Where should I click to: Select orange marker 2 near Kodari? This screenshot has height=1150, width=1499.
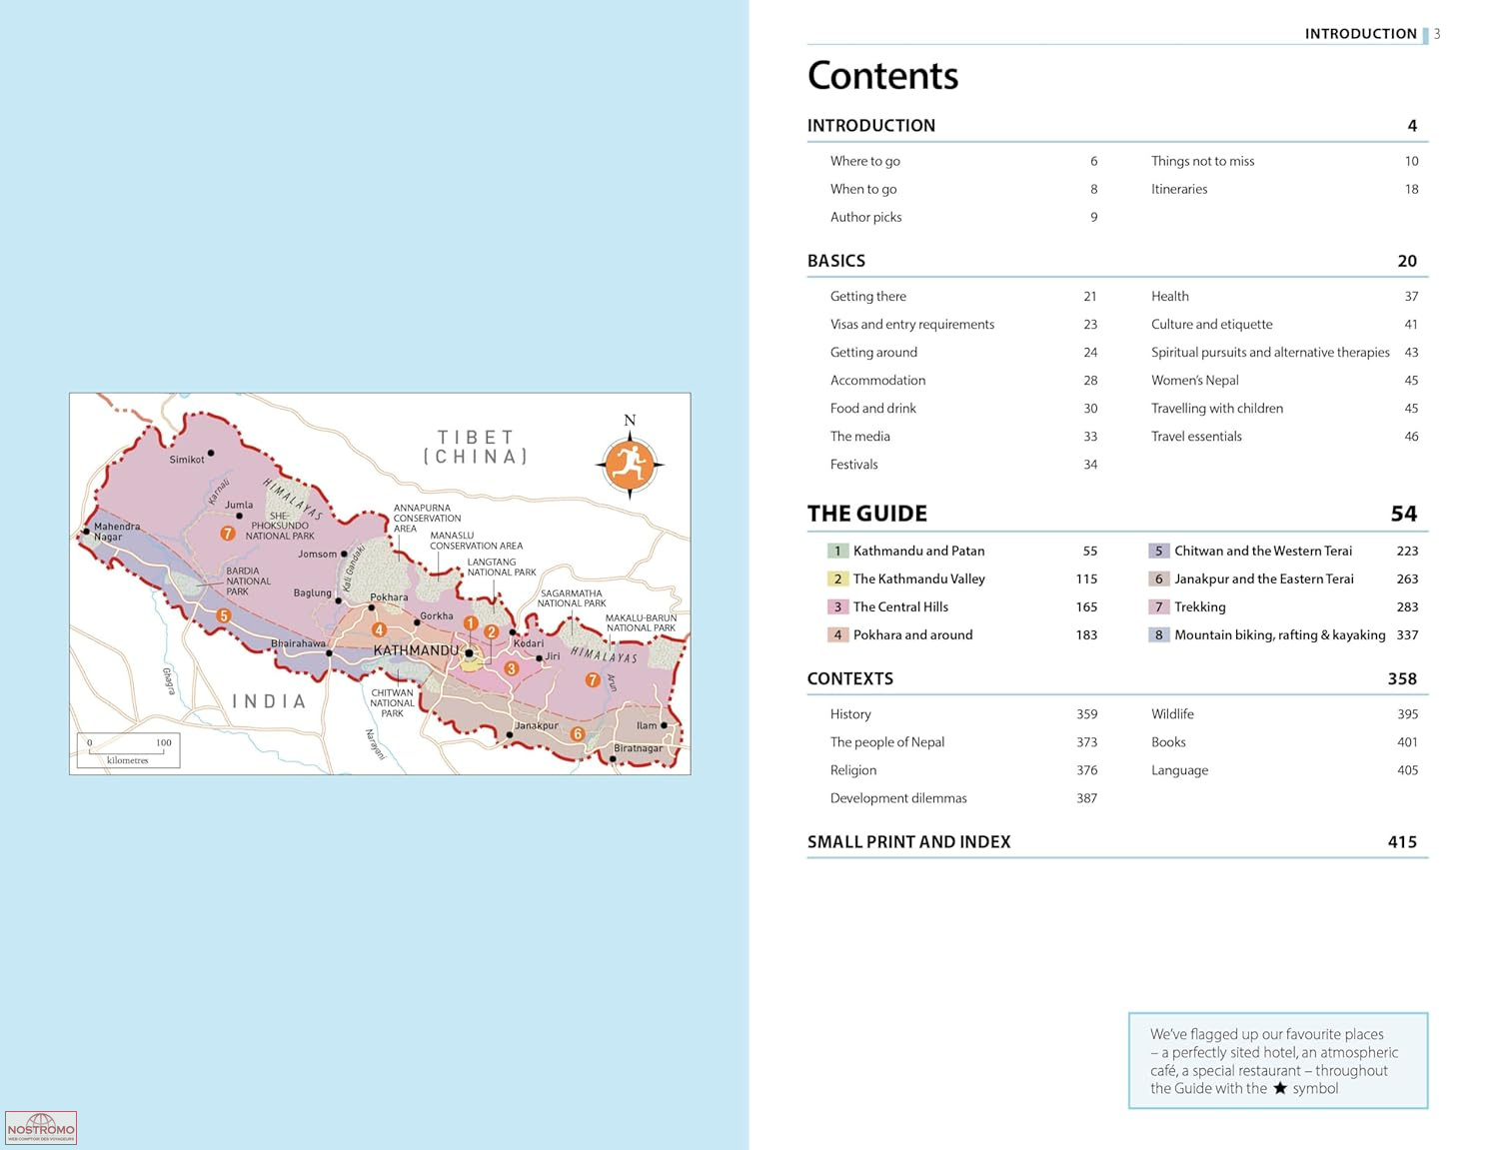492,631
